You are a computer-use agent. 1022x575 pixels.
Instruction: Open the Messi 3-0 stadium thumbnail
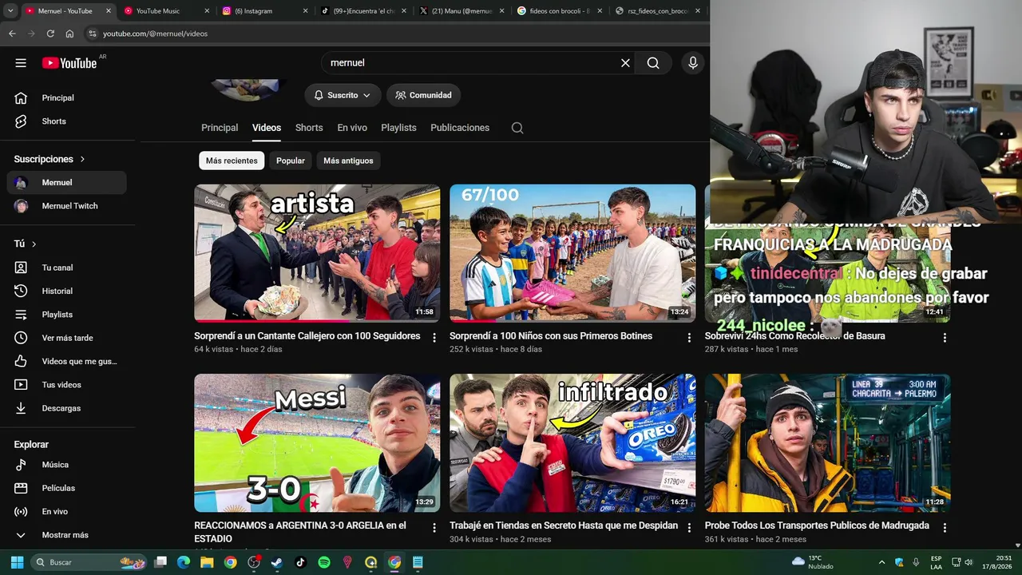click(x=317, y=442)
